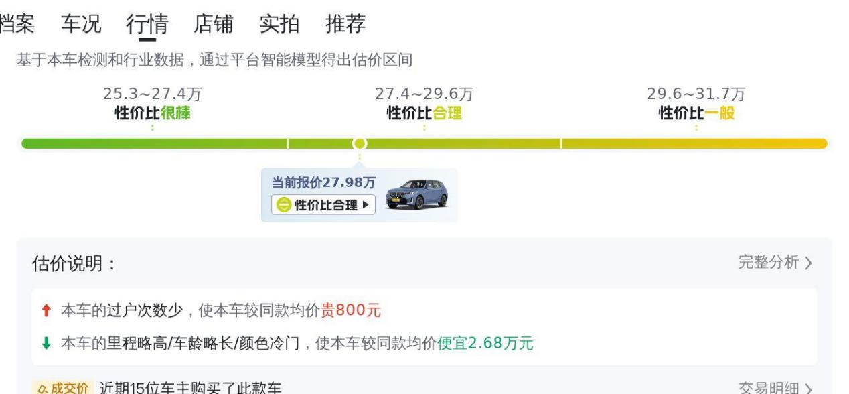849x394 pixels.
Task: Click the 成交价 tag icon
Action: click(62, 388)
